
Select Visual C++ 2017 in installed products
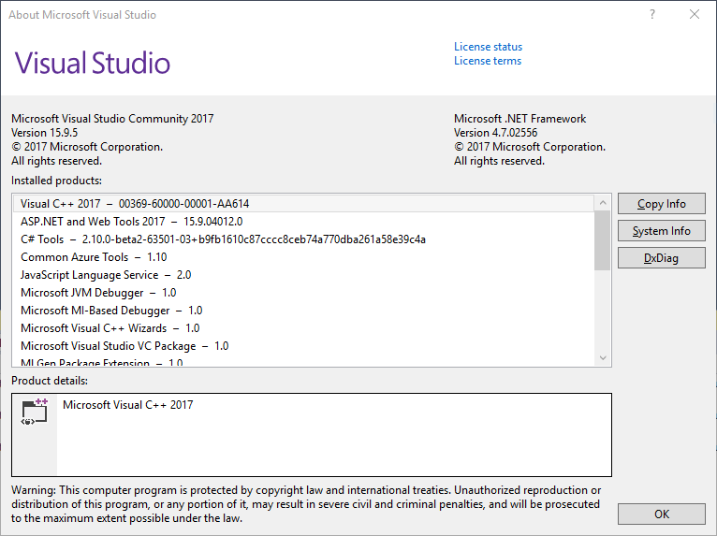click(303, 204)
